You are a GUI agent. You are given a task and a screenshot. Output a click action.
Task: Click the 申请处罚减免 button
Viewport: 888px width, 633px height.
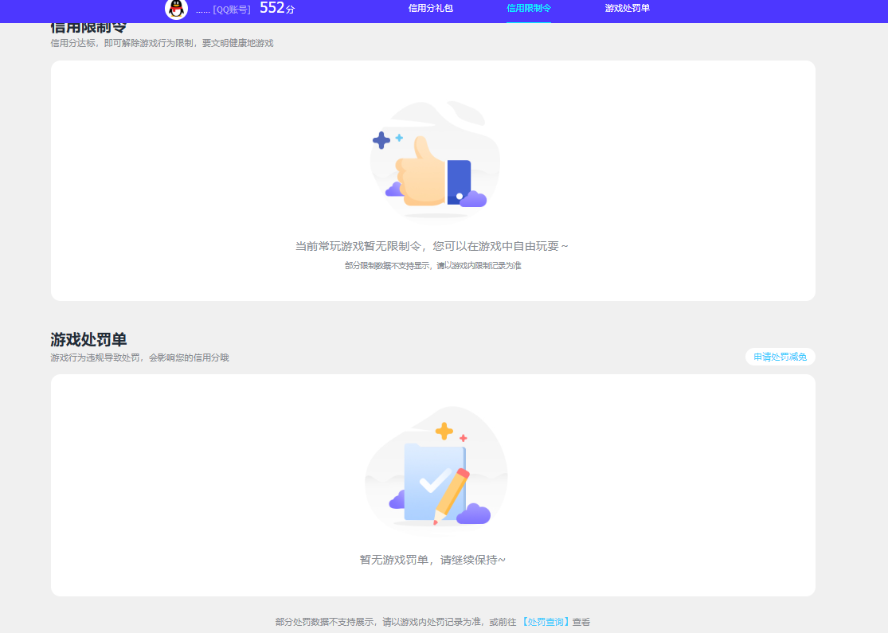[780, 357]
